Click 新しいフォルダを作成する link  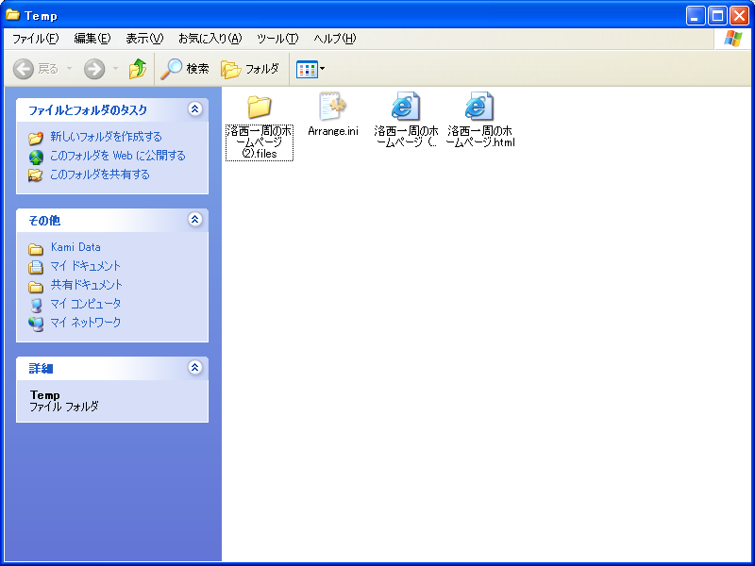(x=106, y=137)
